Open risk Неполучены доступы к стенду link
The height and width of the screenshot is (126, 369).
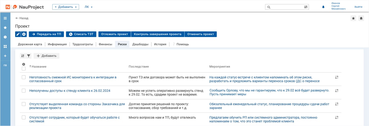[70, 90]
